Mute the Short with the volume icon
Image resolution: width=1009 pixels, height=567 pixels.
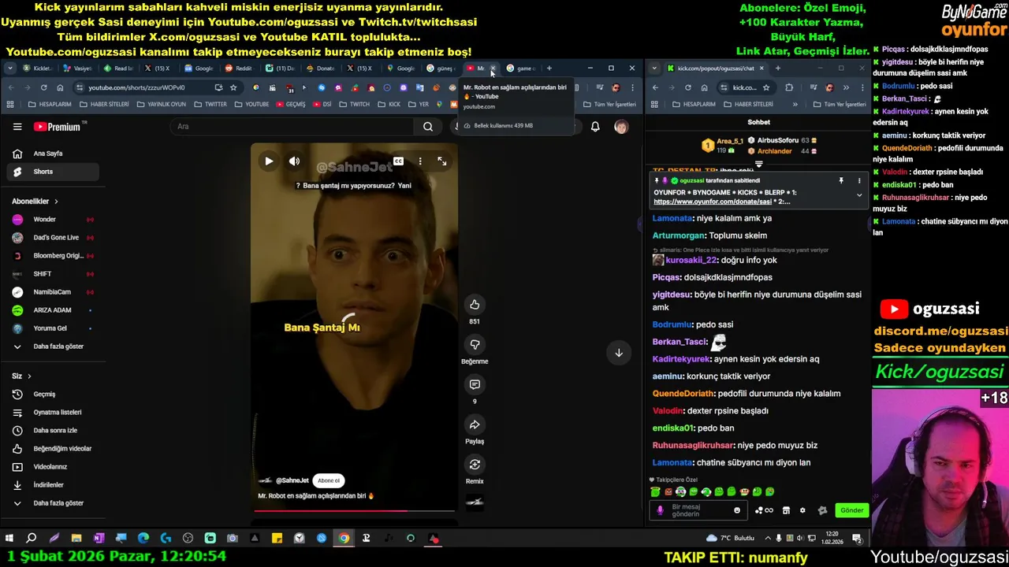pyautogui.click(x=294, y=161)
